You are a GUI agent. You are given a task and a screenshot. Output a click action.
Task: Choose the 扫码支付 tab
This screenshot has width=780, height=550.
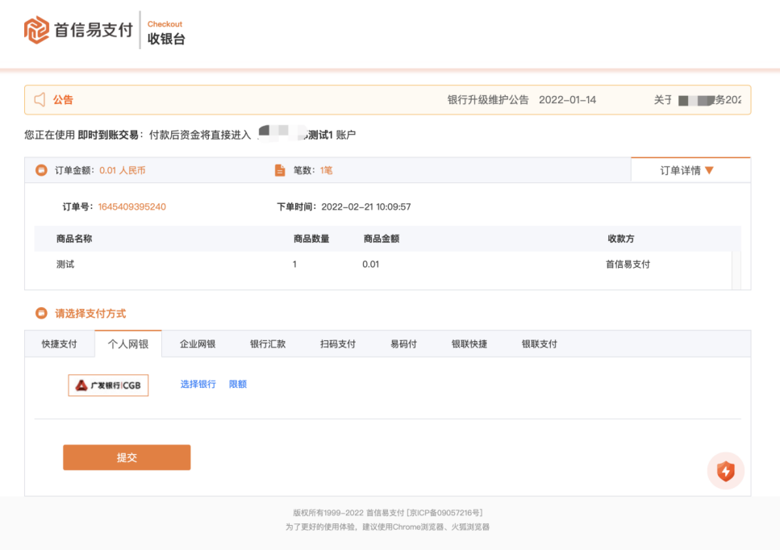(x=338, y=344)
